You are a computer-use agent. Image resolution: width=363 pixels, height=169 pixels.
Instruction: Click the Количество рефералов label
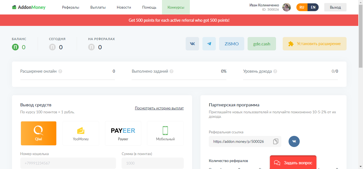point(228,161)
